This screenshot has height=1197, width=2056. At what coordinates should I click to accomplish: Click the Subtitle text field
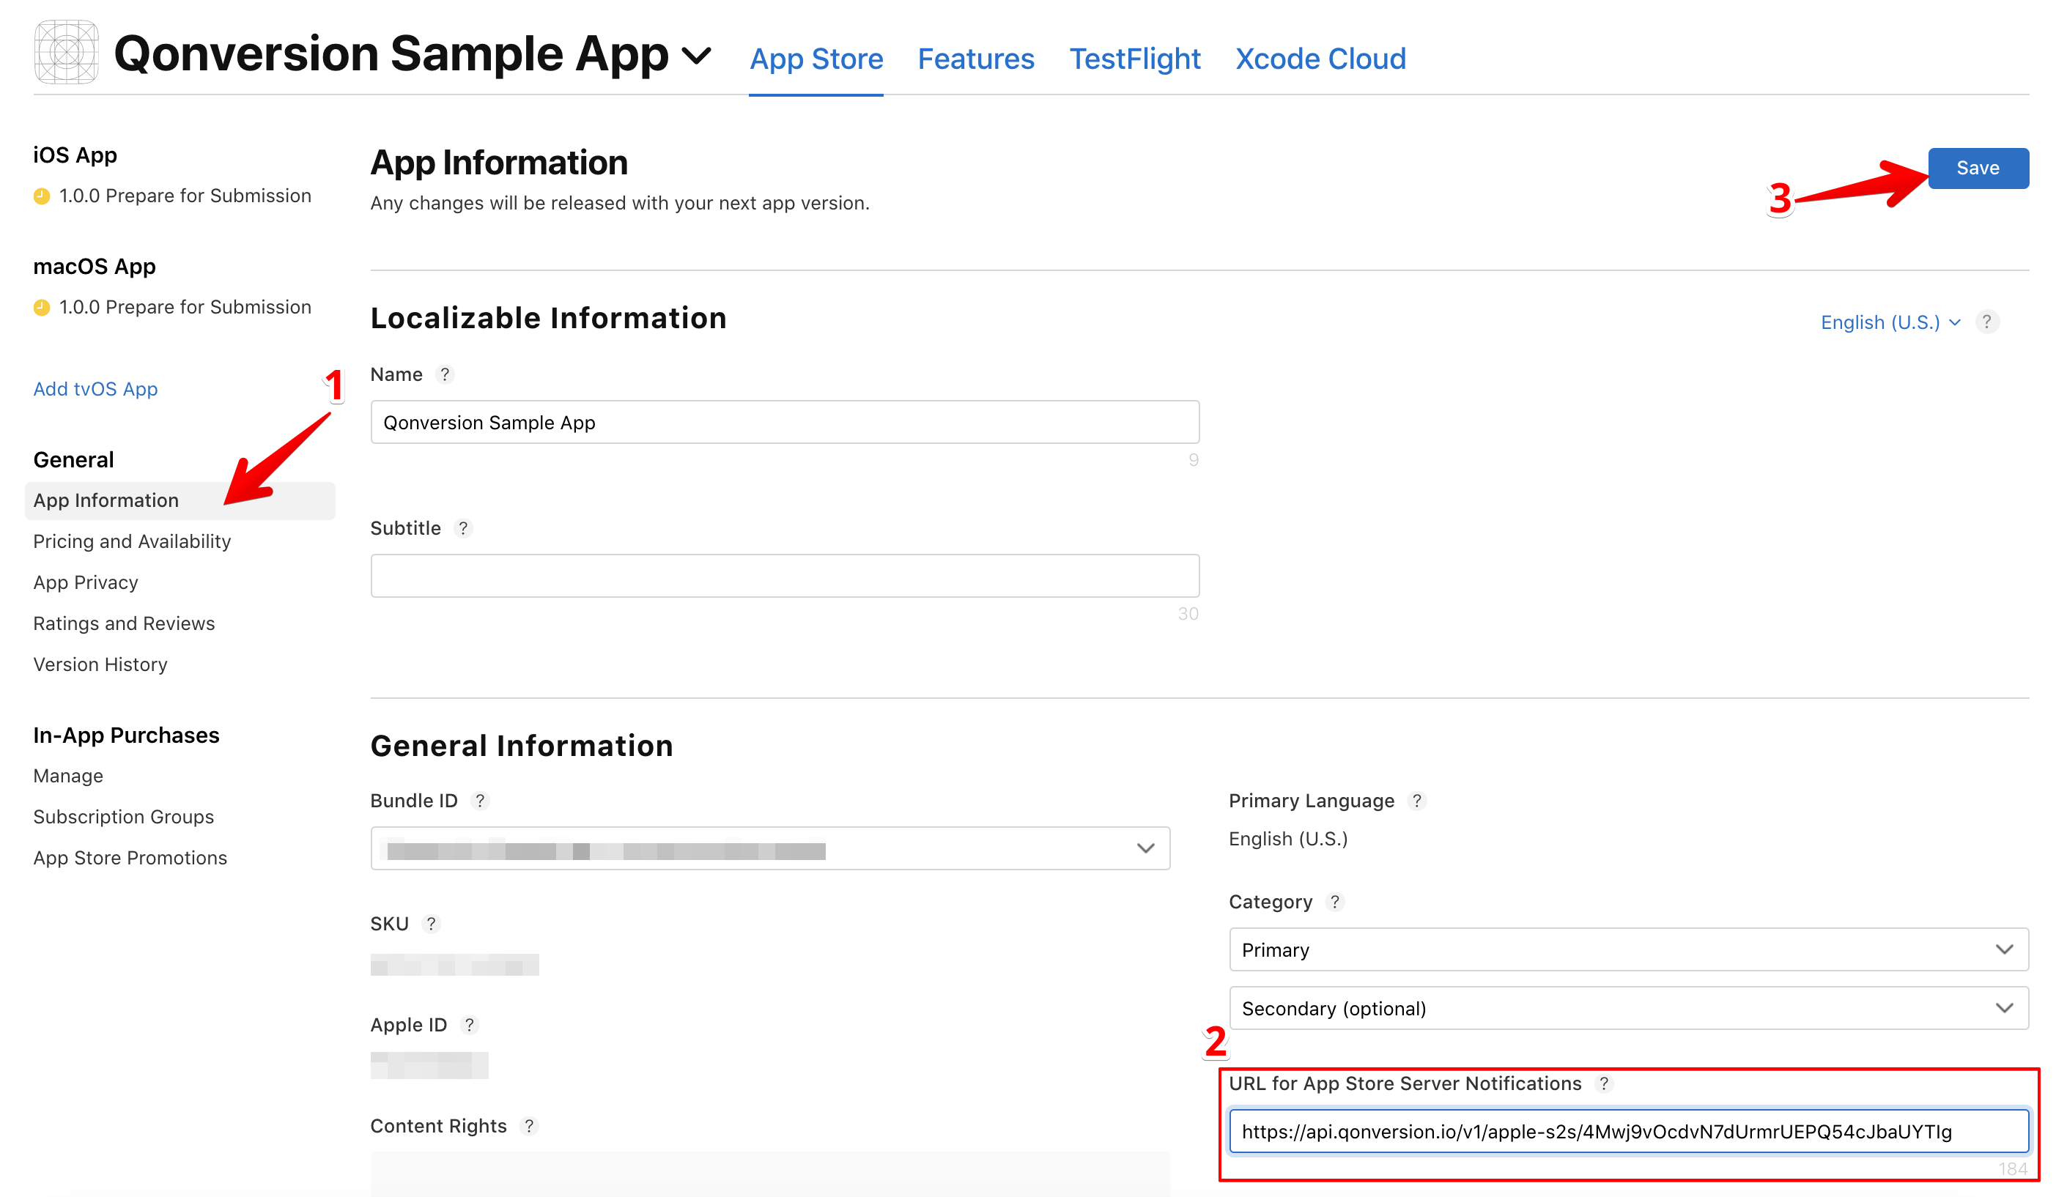click(x=784, y=576)
